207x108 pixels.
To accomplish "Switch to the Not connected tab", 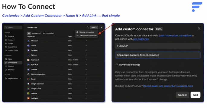I will tap(48, 33).
